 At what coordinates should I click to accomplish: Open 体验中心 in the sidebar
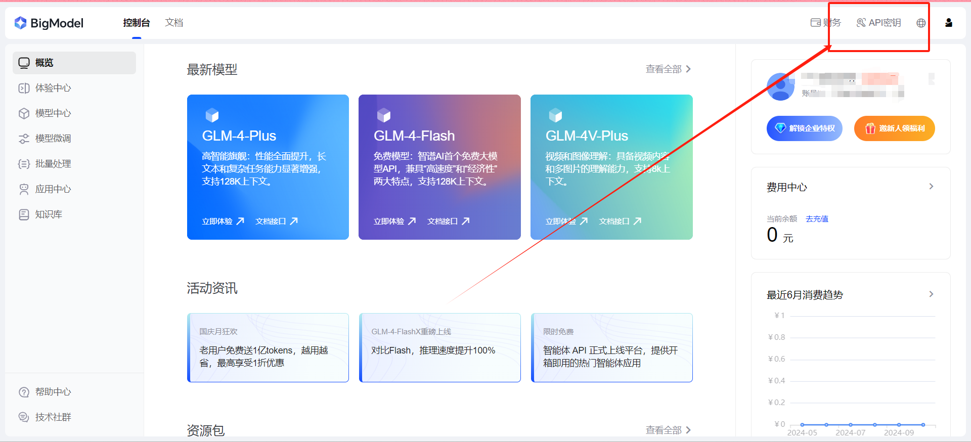tap(74, 88)
